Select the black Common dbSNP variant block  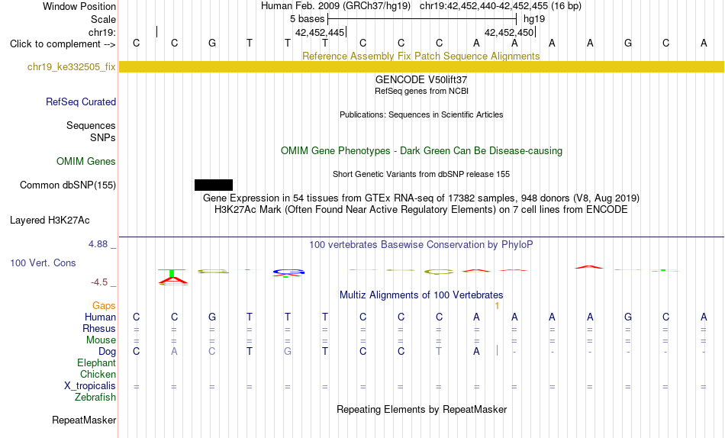point(214,185)
